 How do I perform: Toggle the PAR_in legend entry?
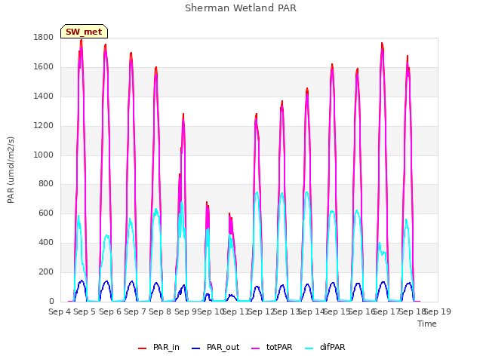coord(158,347)
